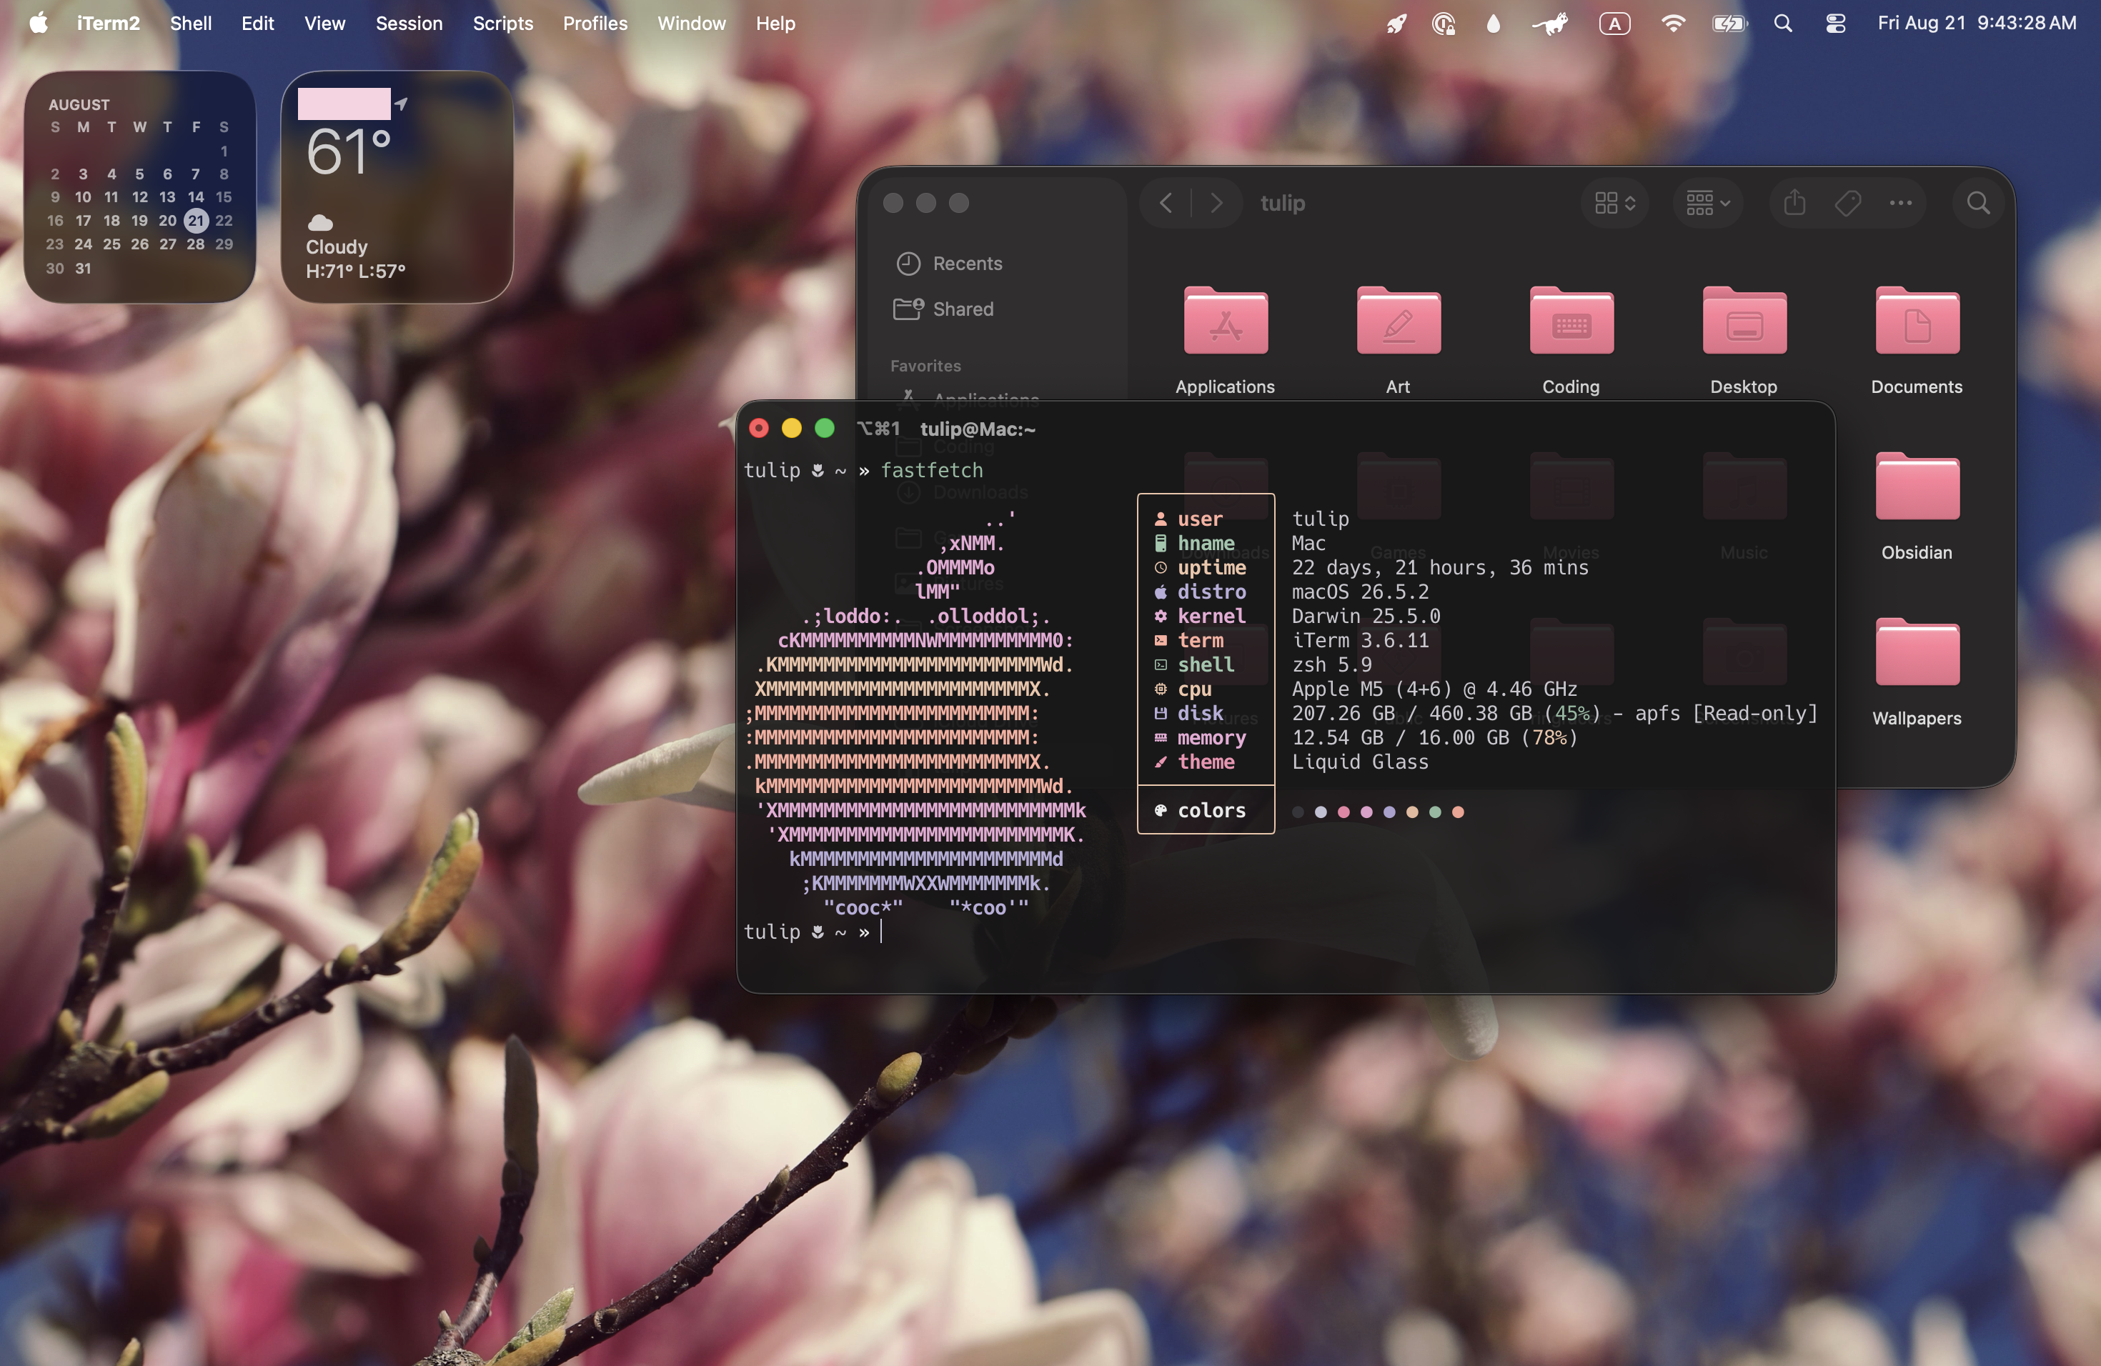The width and height of the screenshot is (2101, 1366).
Task: Click the uptime value in terminal output
Action: (x=1440, y=567)
